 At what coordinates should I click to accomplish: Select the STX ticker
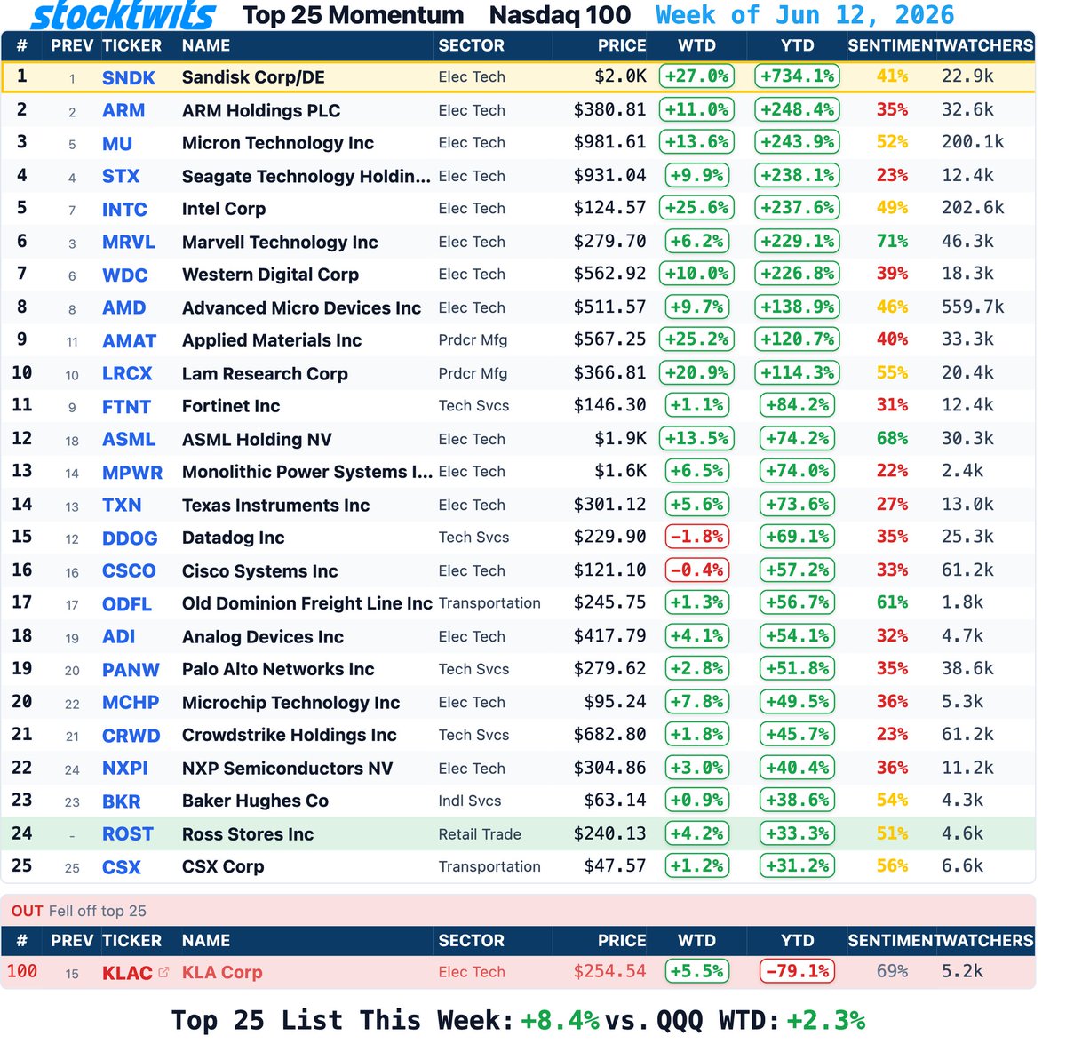(x=121, y=177)
